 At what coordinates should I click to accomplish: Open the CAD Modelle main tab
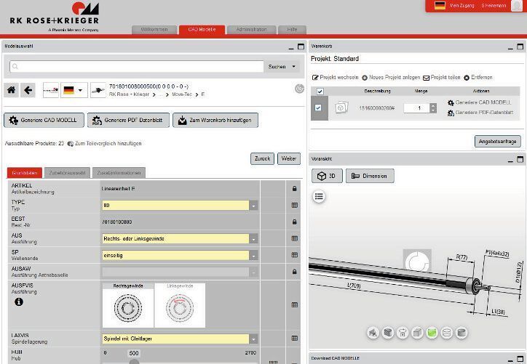tap(202, 30)
